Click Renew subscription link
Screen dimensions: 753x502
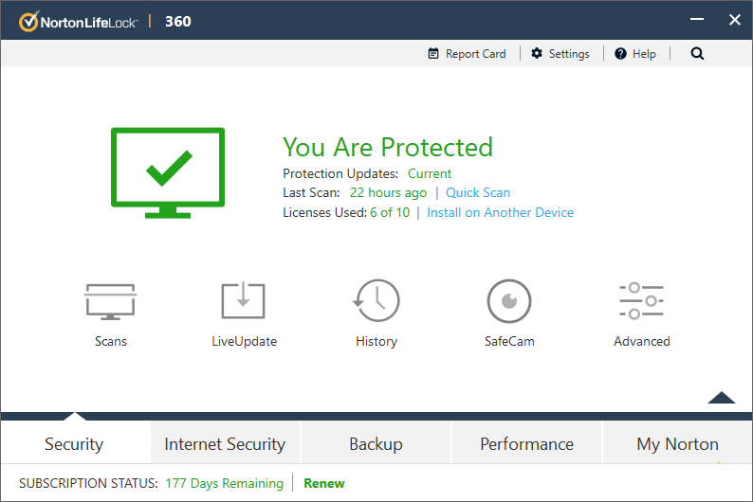coord(324,483)
